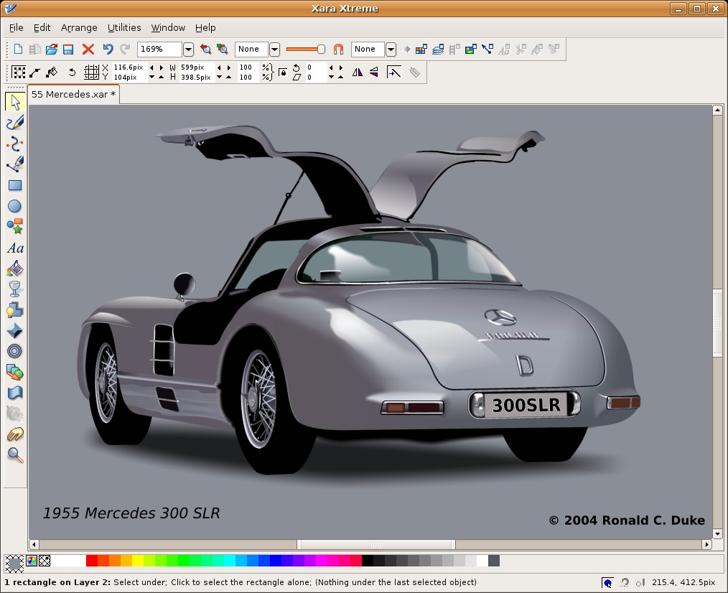Screen dimensions: 728x593
Task: Toggle scale line widths button
Action: click(x=393, y=73)
